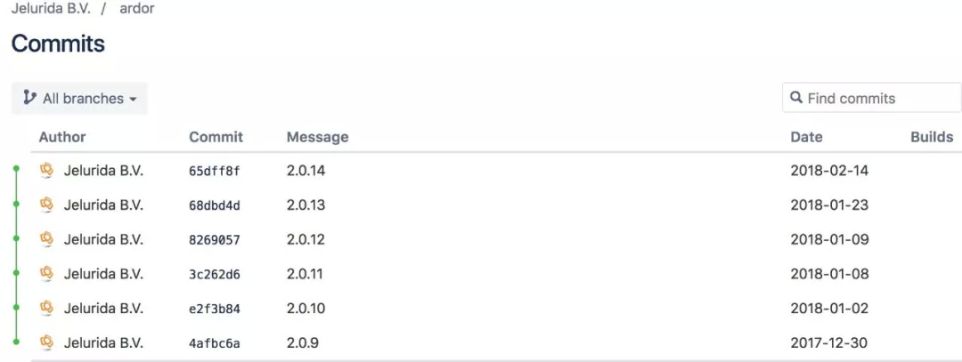Open commit 65dff8f
Viewport: 962px width, 362px height.
[x=214, y=171]
